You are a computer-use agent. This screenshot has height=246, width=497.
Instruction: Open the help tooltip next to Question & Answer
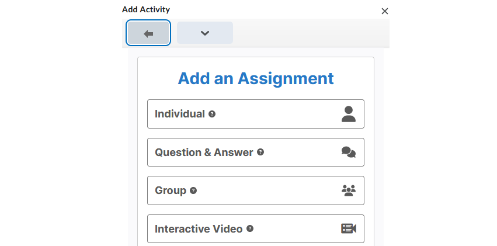tap(260, 152)
